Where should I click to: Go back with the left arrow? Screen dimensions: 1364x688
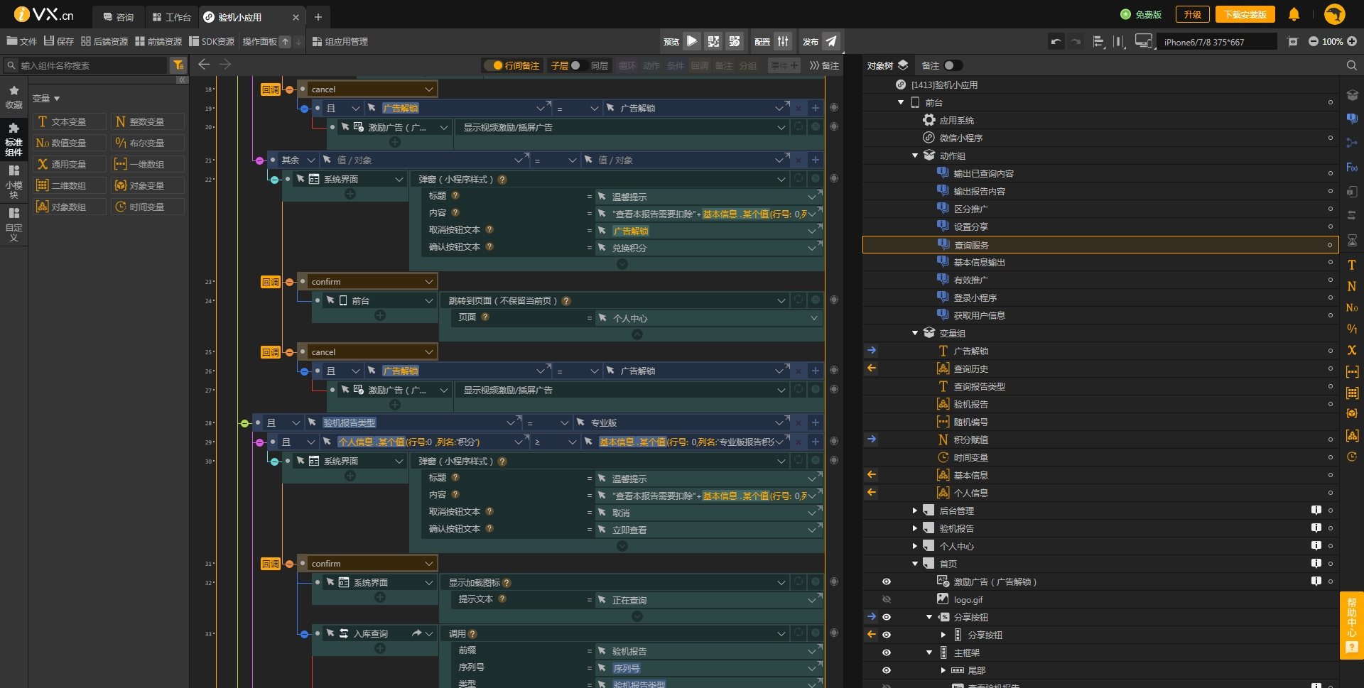point(204,65)
